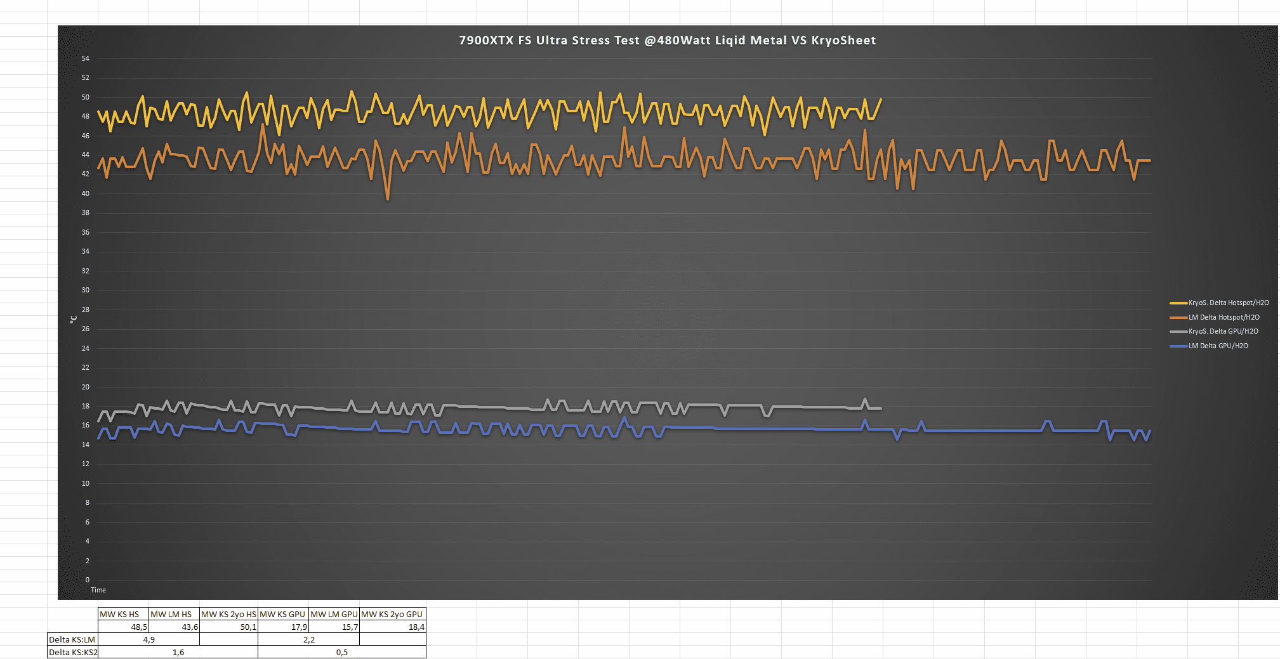Click the cell with value '0,5'
Image resolution: width=1280 pixels, height=659 pixels.
pos(342,652)
